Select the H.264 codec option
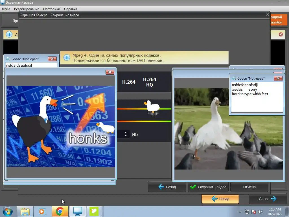Image resolution: width=289 pixels, height=217 pixels. click(129, 82)
